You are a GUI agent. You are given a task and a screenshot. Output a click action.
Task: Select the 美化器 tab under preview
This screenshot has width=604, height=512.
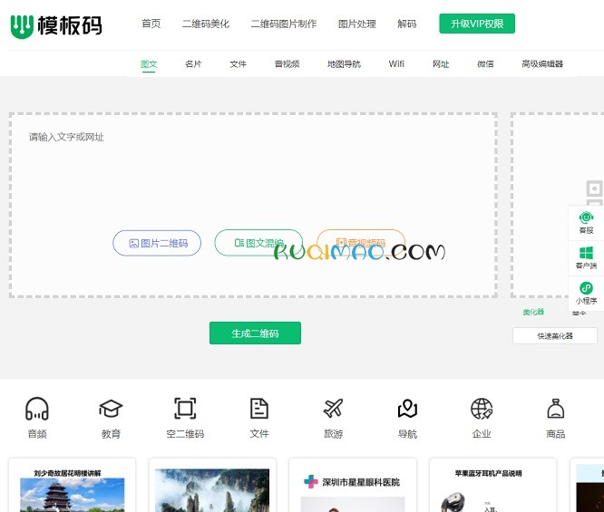533,312
